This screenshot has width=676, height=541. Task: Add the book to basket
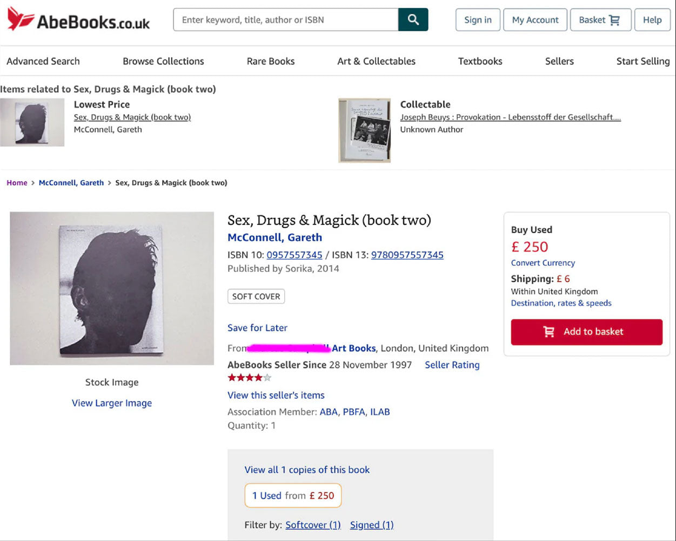click(x=586, y=332)
